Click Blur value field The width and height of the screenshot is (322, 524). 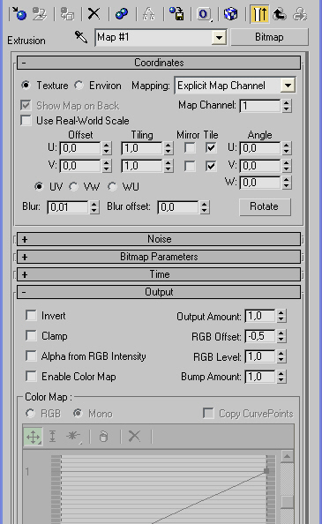69,207
